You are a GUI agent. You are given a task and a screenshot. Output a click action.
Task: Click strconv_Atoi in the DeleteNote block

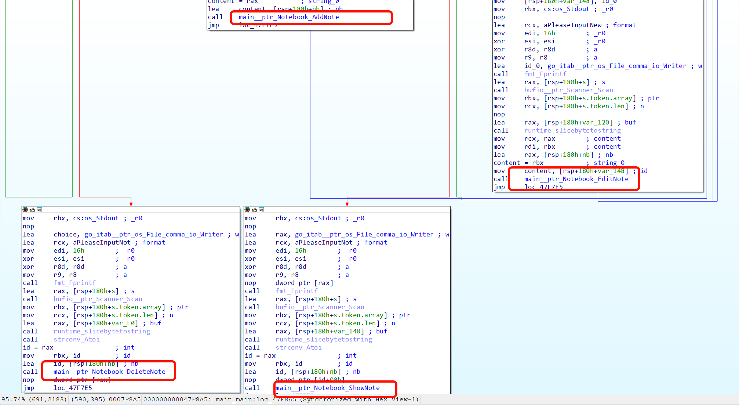(x=76, y=339)
